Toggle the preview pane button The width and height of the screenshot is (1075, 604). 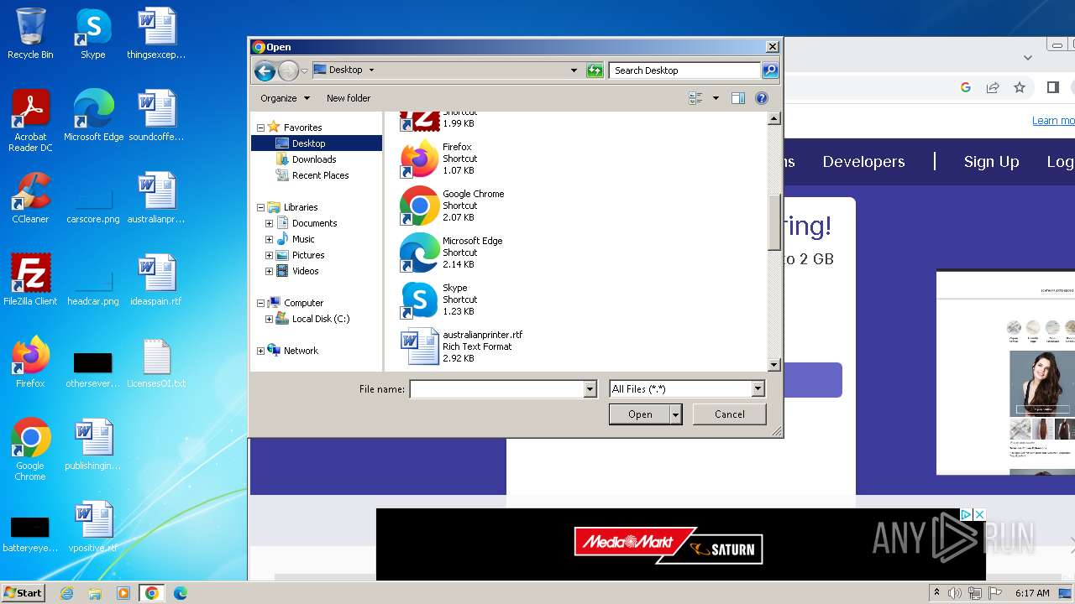click(x=738, y=98)
